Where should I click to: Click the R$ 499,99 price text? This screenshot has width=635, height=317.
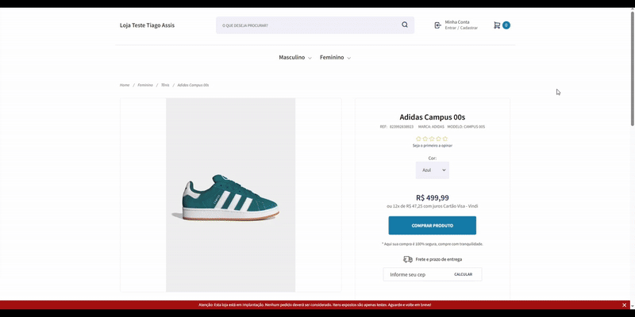[x=432, y=197]
